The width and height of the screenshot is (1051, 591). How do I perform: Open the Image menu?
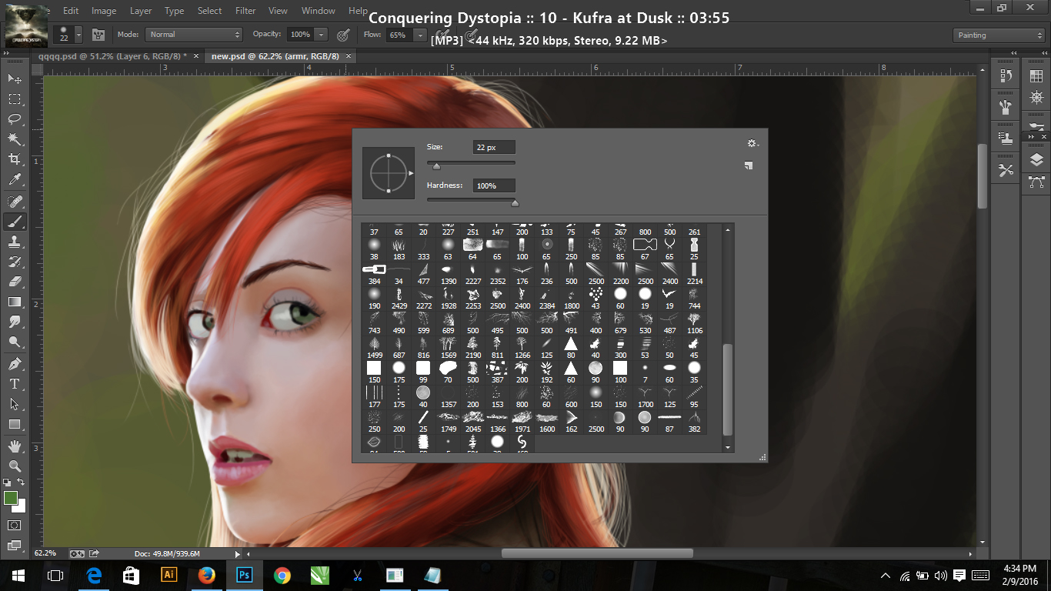pyautogui.click(x=104, y=11)
